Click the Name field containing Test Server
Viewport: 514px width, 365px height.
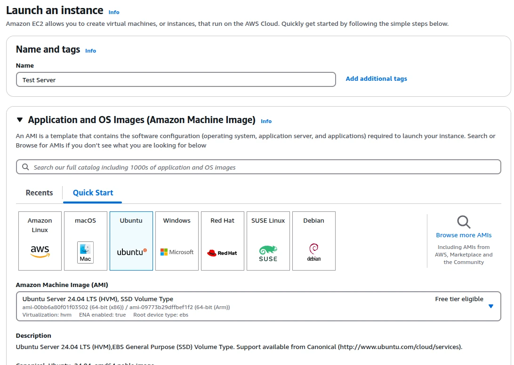176,79
